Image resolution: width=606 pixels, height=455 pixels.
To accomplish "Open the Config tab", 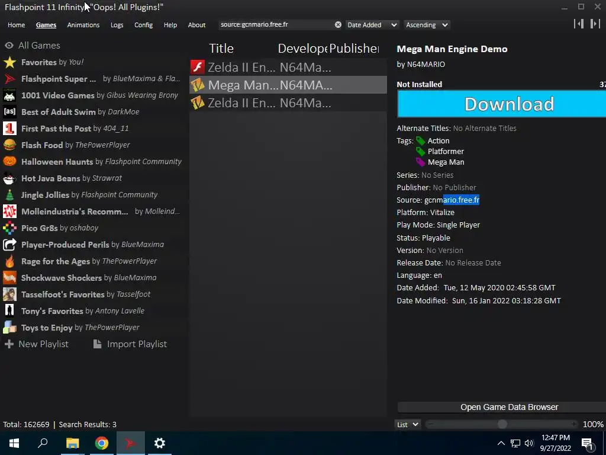I will coord(143,25).
